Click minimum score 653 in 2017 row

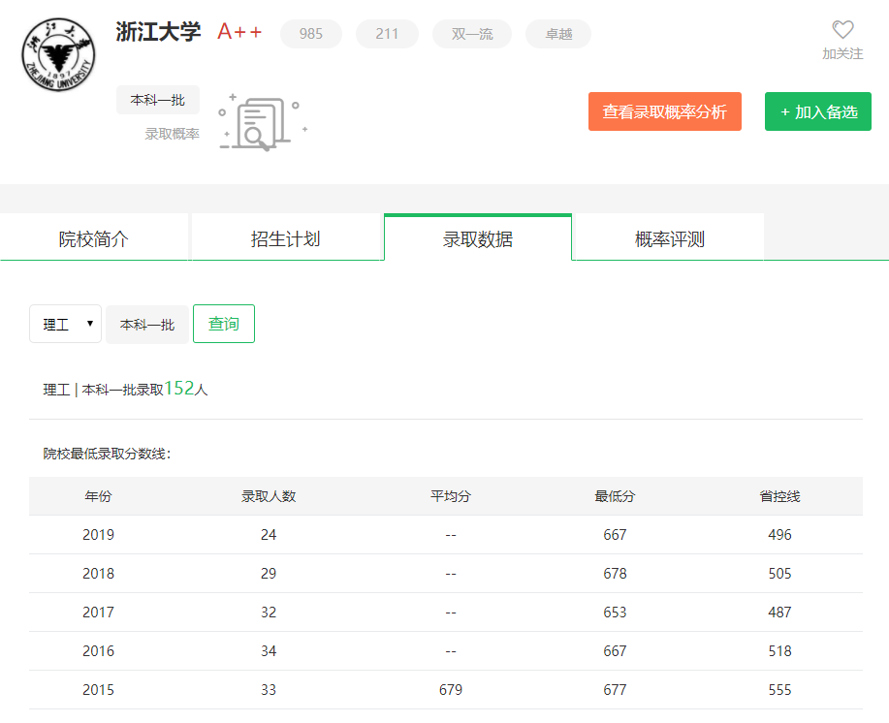[x=615, y=612]
